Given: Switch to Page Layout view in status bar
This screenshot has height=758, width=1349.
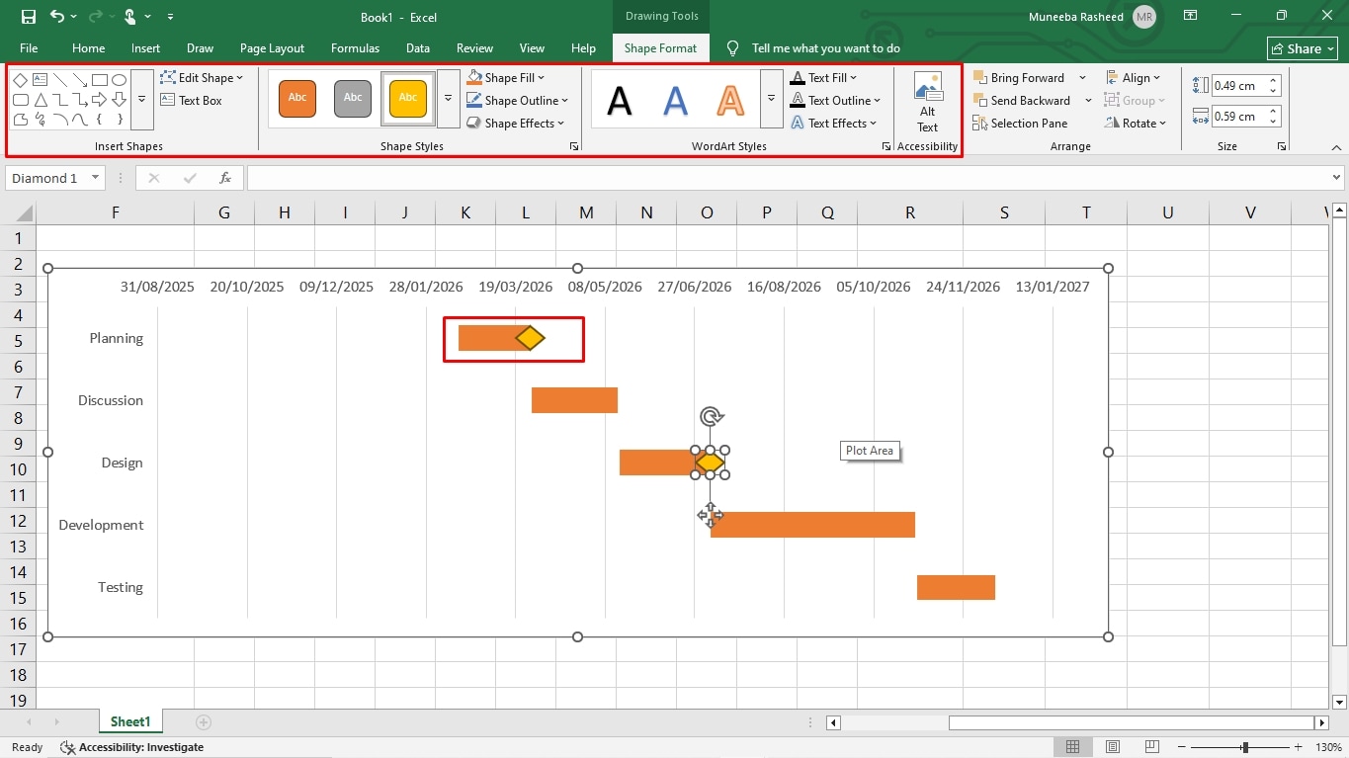Looking at the screenshot, I should coord(1113,747).
